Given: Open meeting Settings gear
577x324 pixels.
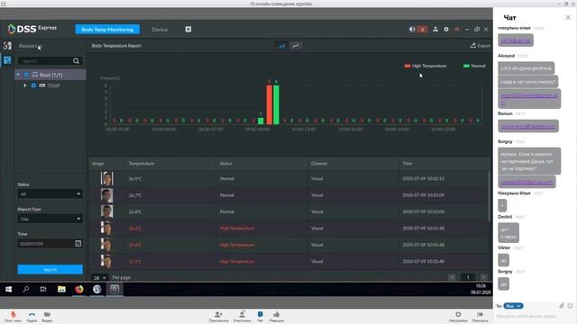Looking at the screenshot, I should [x=458, y=316].
